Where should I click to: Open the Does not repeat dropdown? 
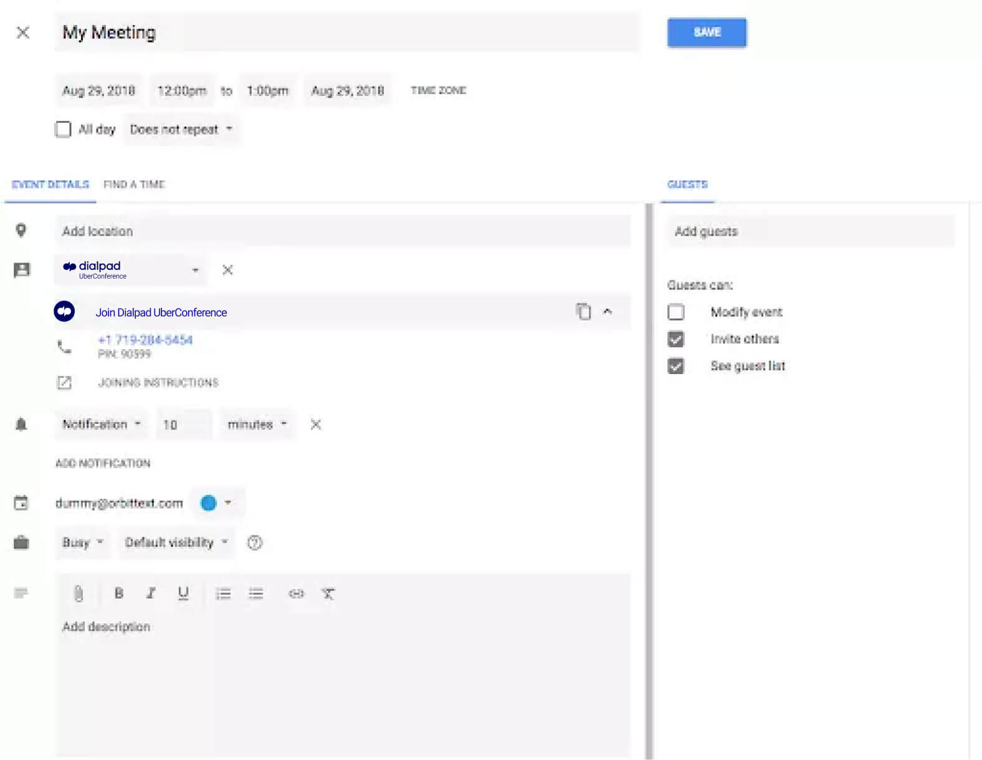[x=181, y=130]
